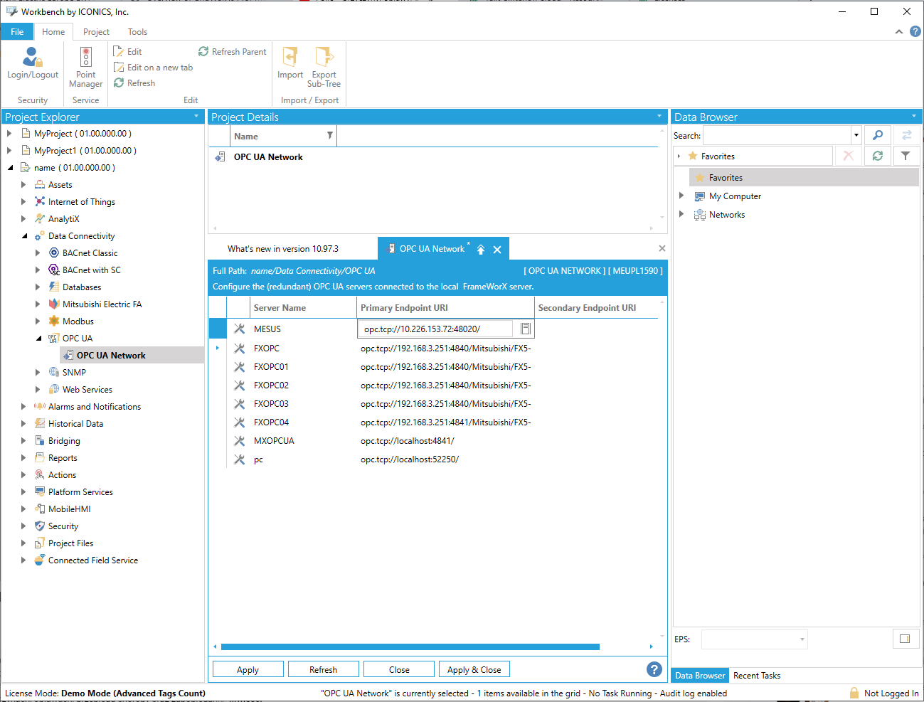
Task: Switch to the Recent Tasks tab
Action: click(756, 676)
